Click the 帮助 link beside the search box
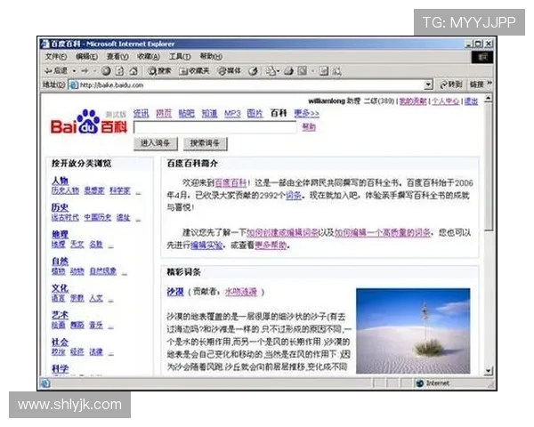 [309, 126]
